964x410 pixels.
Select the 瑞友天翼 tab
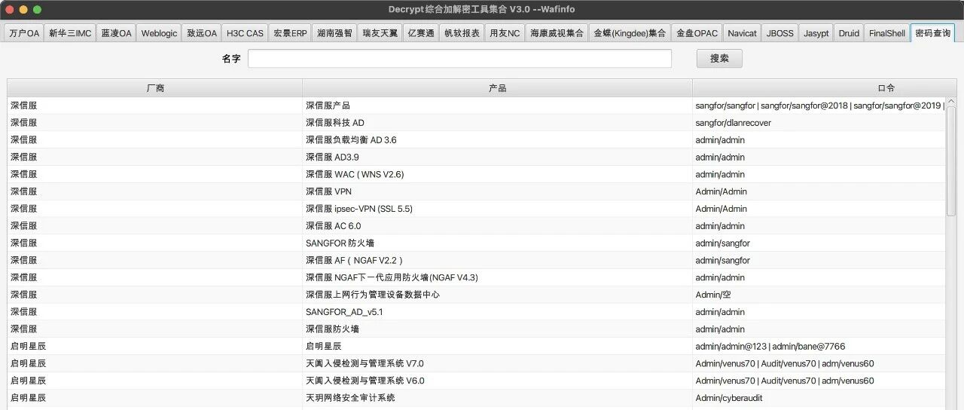coord(379,33)
